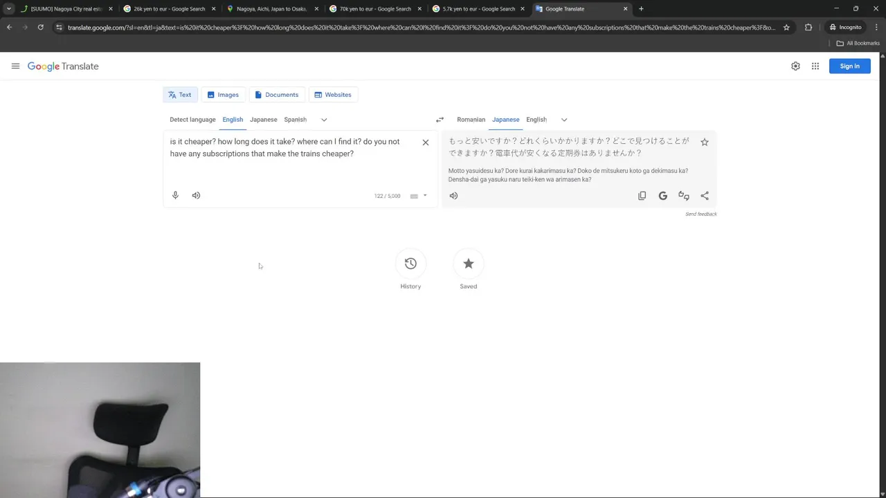886x498 pixels.
Task: Start voice input with microphone icon
Action: coord(175,196)
